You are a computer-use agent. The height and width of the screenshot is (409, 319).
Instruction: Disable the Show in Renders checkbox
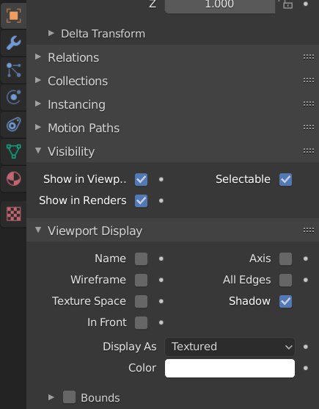point(141,200)
